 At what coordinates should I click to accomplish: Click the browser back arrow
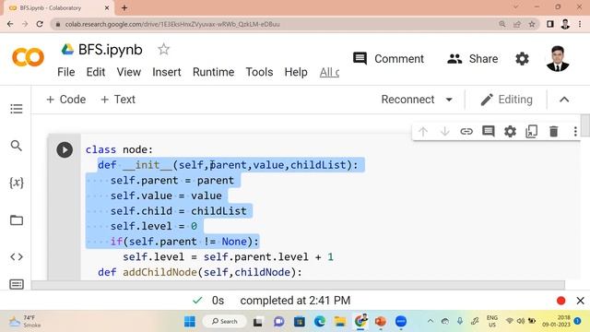tap(10, 24)
